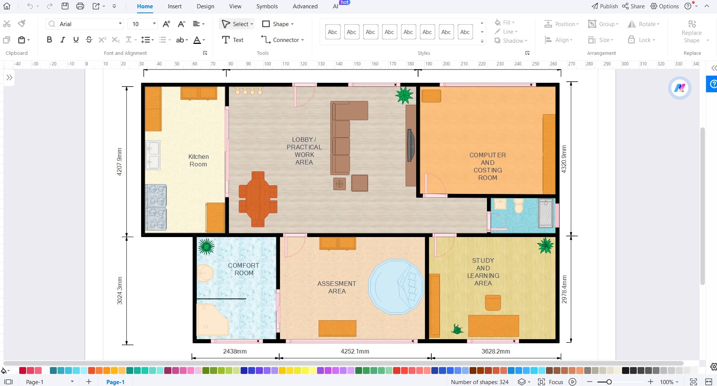Pick the red color swatch in palette
717x386 pixels.
click(23, 370)
